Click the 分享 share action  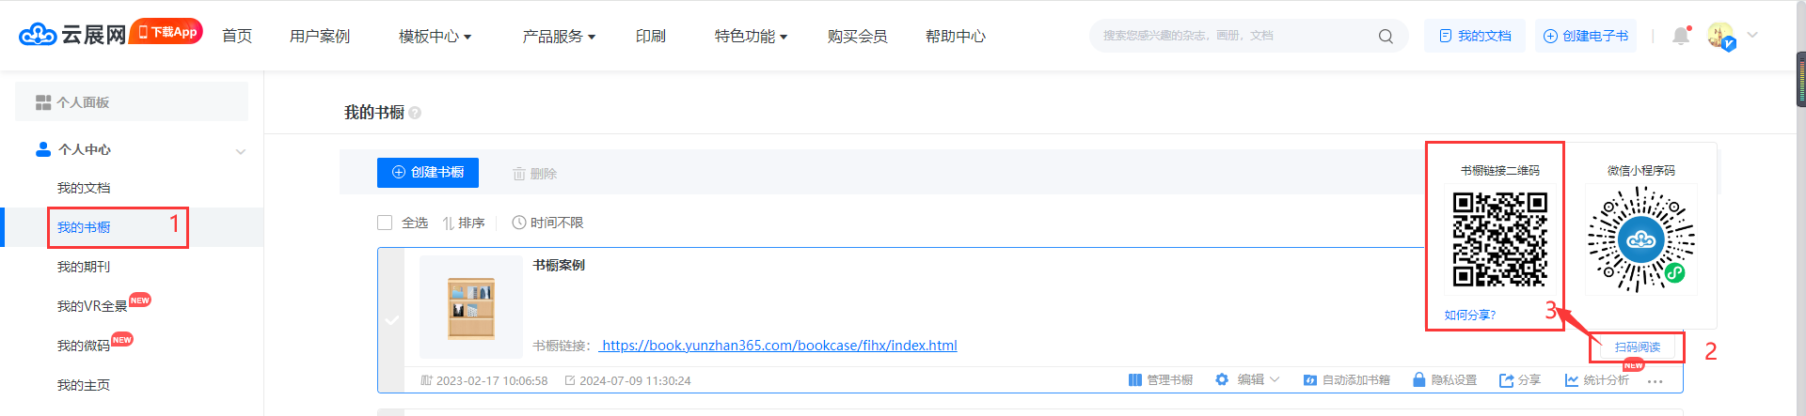coord(1520,379)
